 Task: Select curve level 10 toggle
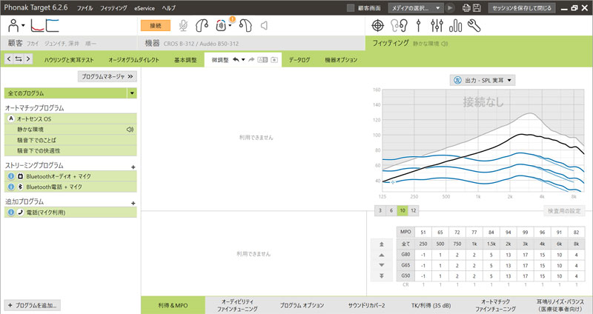(402, 210)
